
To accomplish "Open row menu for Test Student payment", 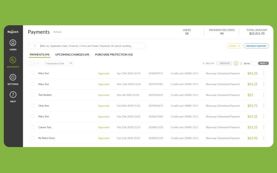I will (263, 95).
